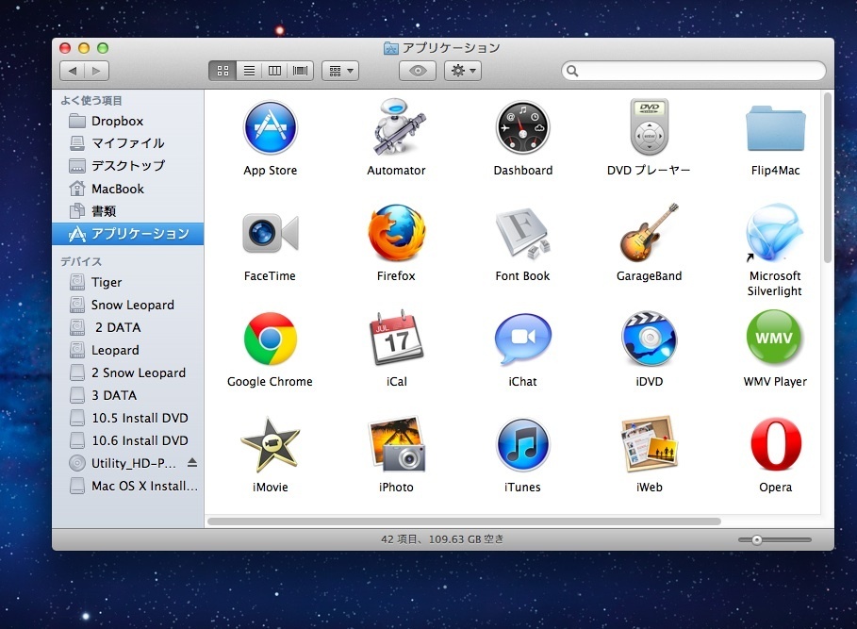857x629 pixels.
Task: Open Font Book application icon
Action: [x=522, y=233]
